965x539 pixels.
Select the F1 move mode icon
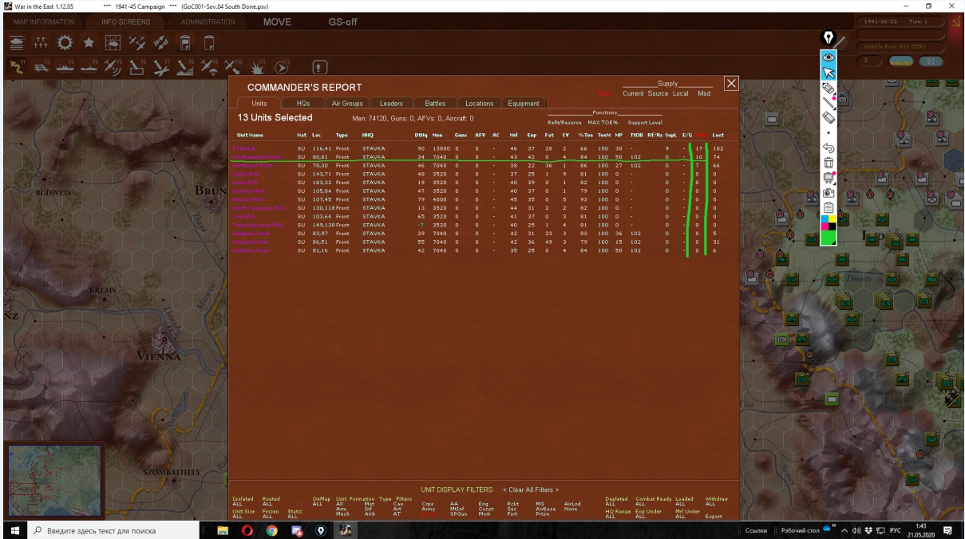click(x=16, y=67)
